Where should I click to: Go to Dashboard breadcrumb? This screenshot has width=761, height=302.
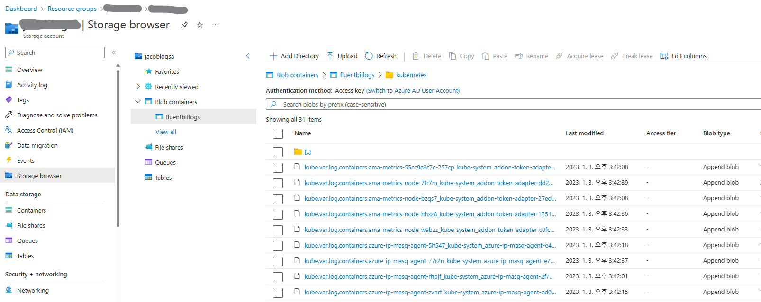(x=21, y=9)
